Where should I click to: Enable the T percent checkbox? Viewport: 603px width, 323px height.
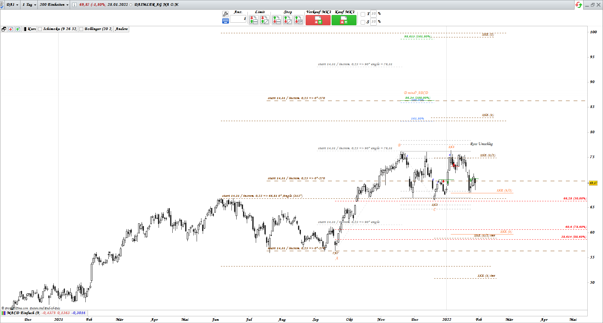tap(363, 14)
